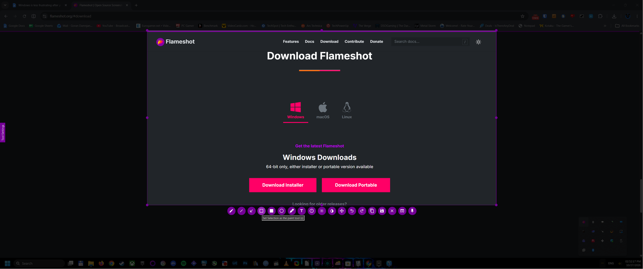Select the Circle Counter tool
This screenshot has height=269, width=643.
pos(312,211)
